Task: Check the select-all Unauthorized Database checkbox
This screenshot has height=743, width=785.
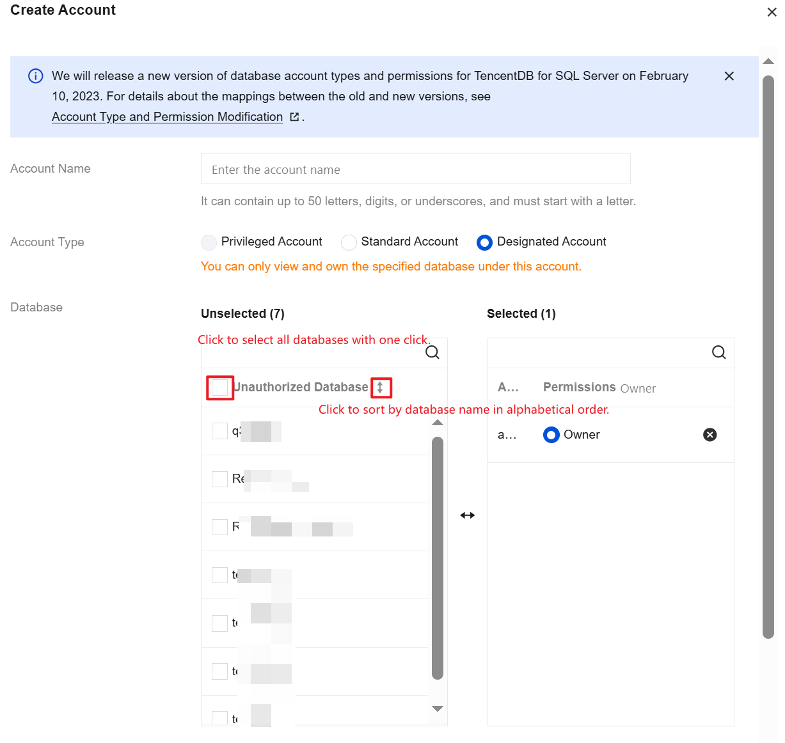Action: 220,387
